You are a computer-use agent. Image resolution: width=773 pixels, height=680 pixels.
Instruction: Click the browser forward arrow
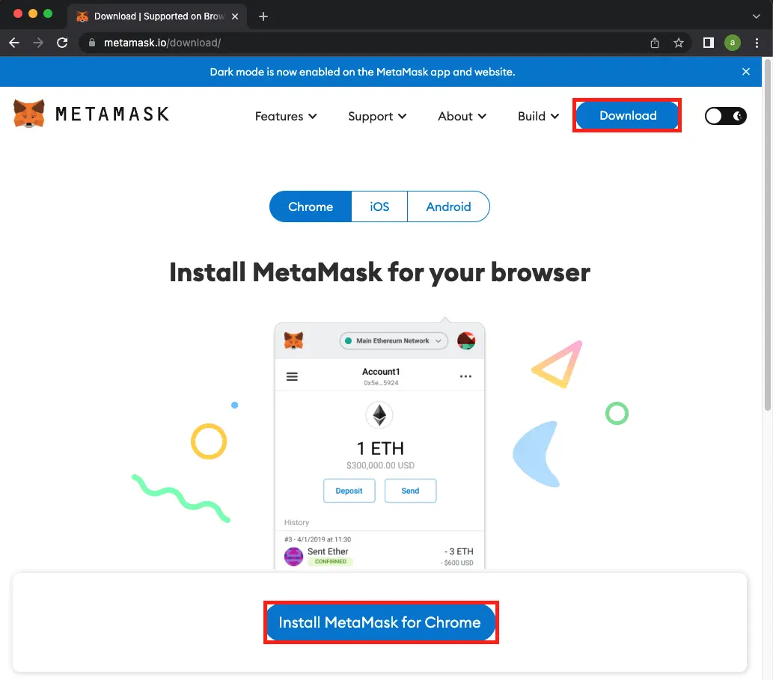click(38, 43)
